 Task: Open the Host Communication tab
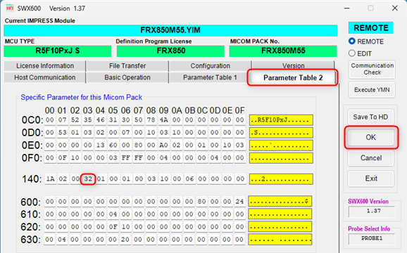45,77
